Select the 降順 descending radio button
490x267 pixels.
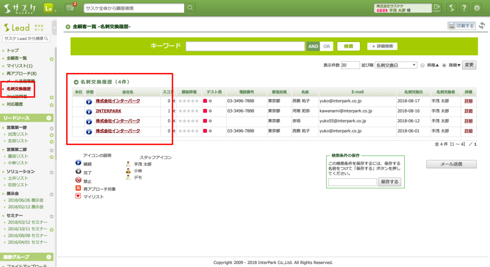pyautogui.click(x=444, y=65)
